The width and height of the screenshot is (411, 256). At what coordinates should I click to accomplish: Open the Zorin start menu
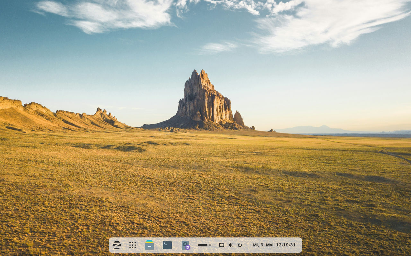click(117, 245)
